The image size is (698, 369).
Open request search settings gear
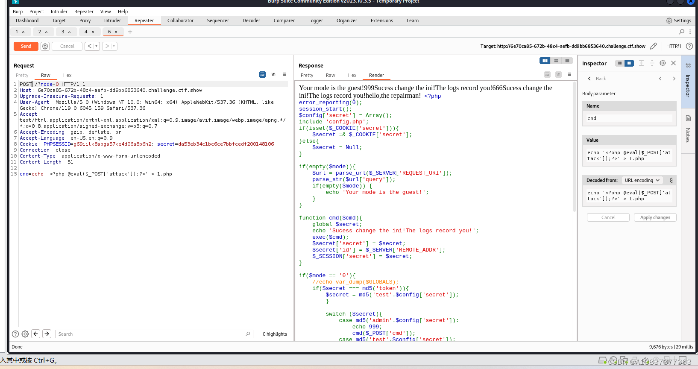(25, 334)
